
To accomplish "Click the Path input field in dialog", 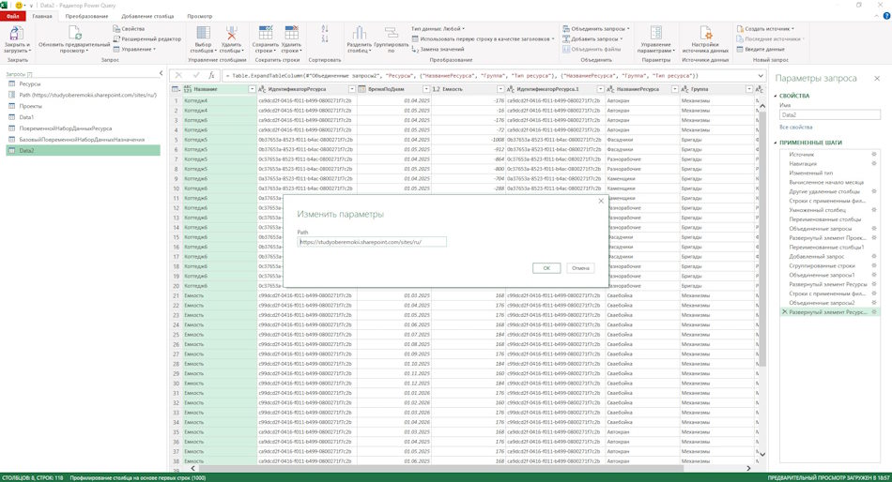I will tap(372, 242).
